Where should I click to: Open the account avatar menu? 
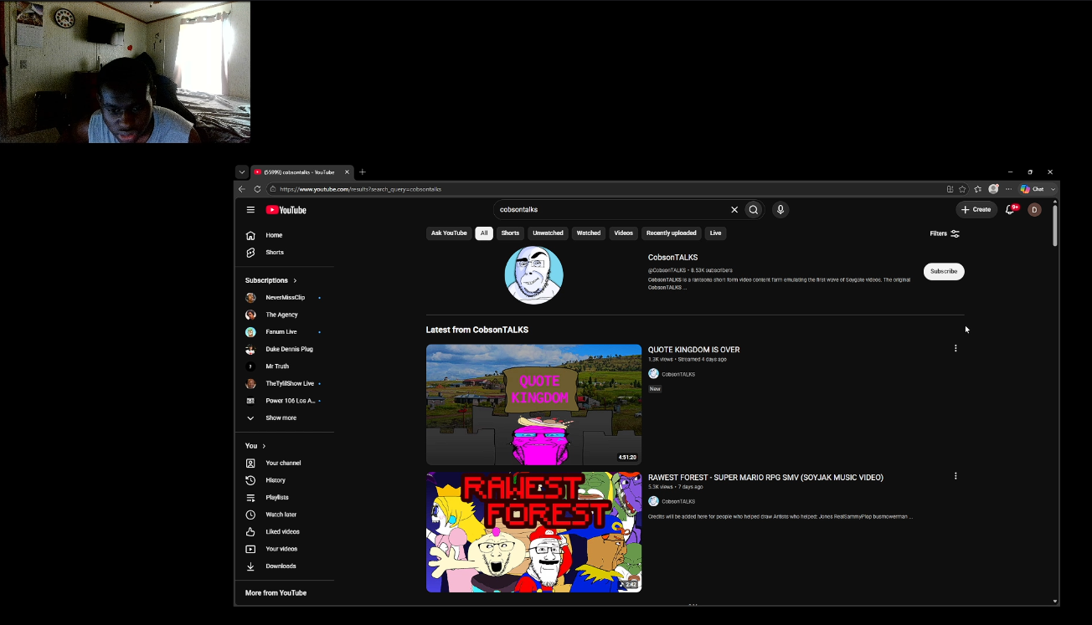(1034, 210)
